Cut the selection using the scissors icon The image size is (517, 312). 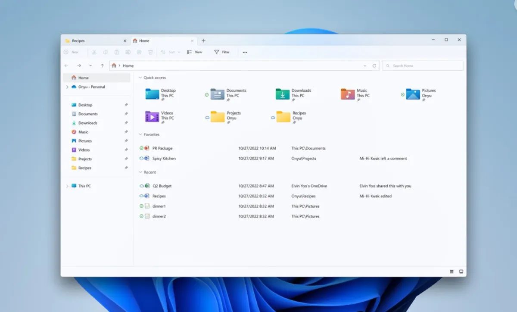coord(94,52)
